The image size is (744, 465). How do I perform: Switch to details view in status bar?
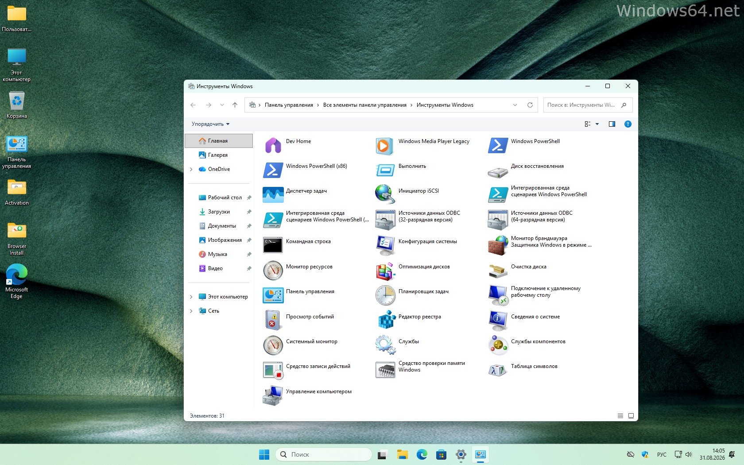(620, 416)
